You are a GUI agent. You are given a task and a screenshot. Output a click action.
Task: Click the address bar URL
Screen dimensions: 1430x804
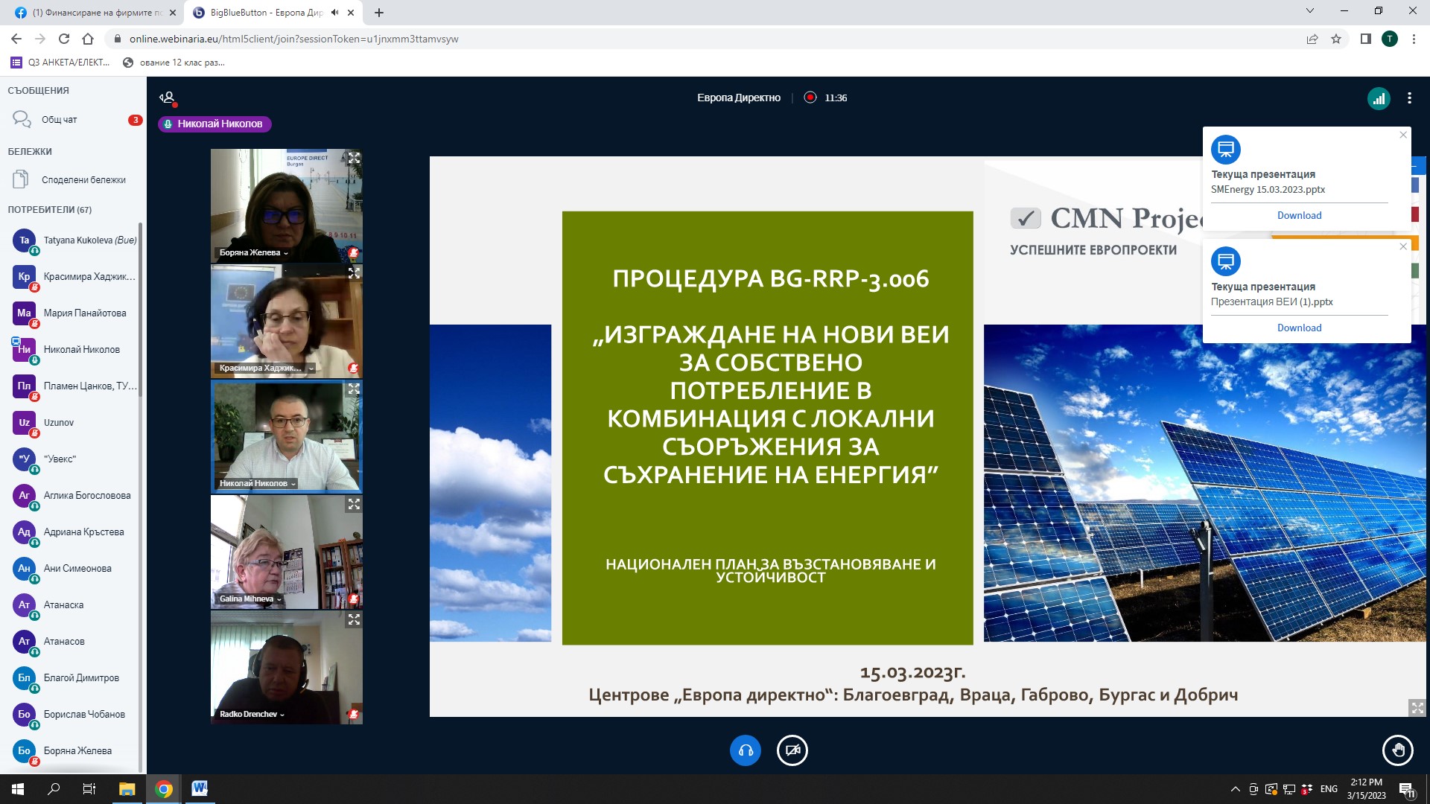[293, 39]
